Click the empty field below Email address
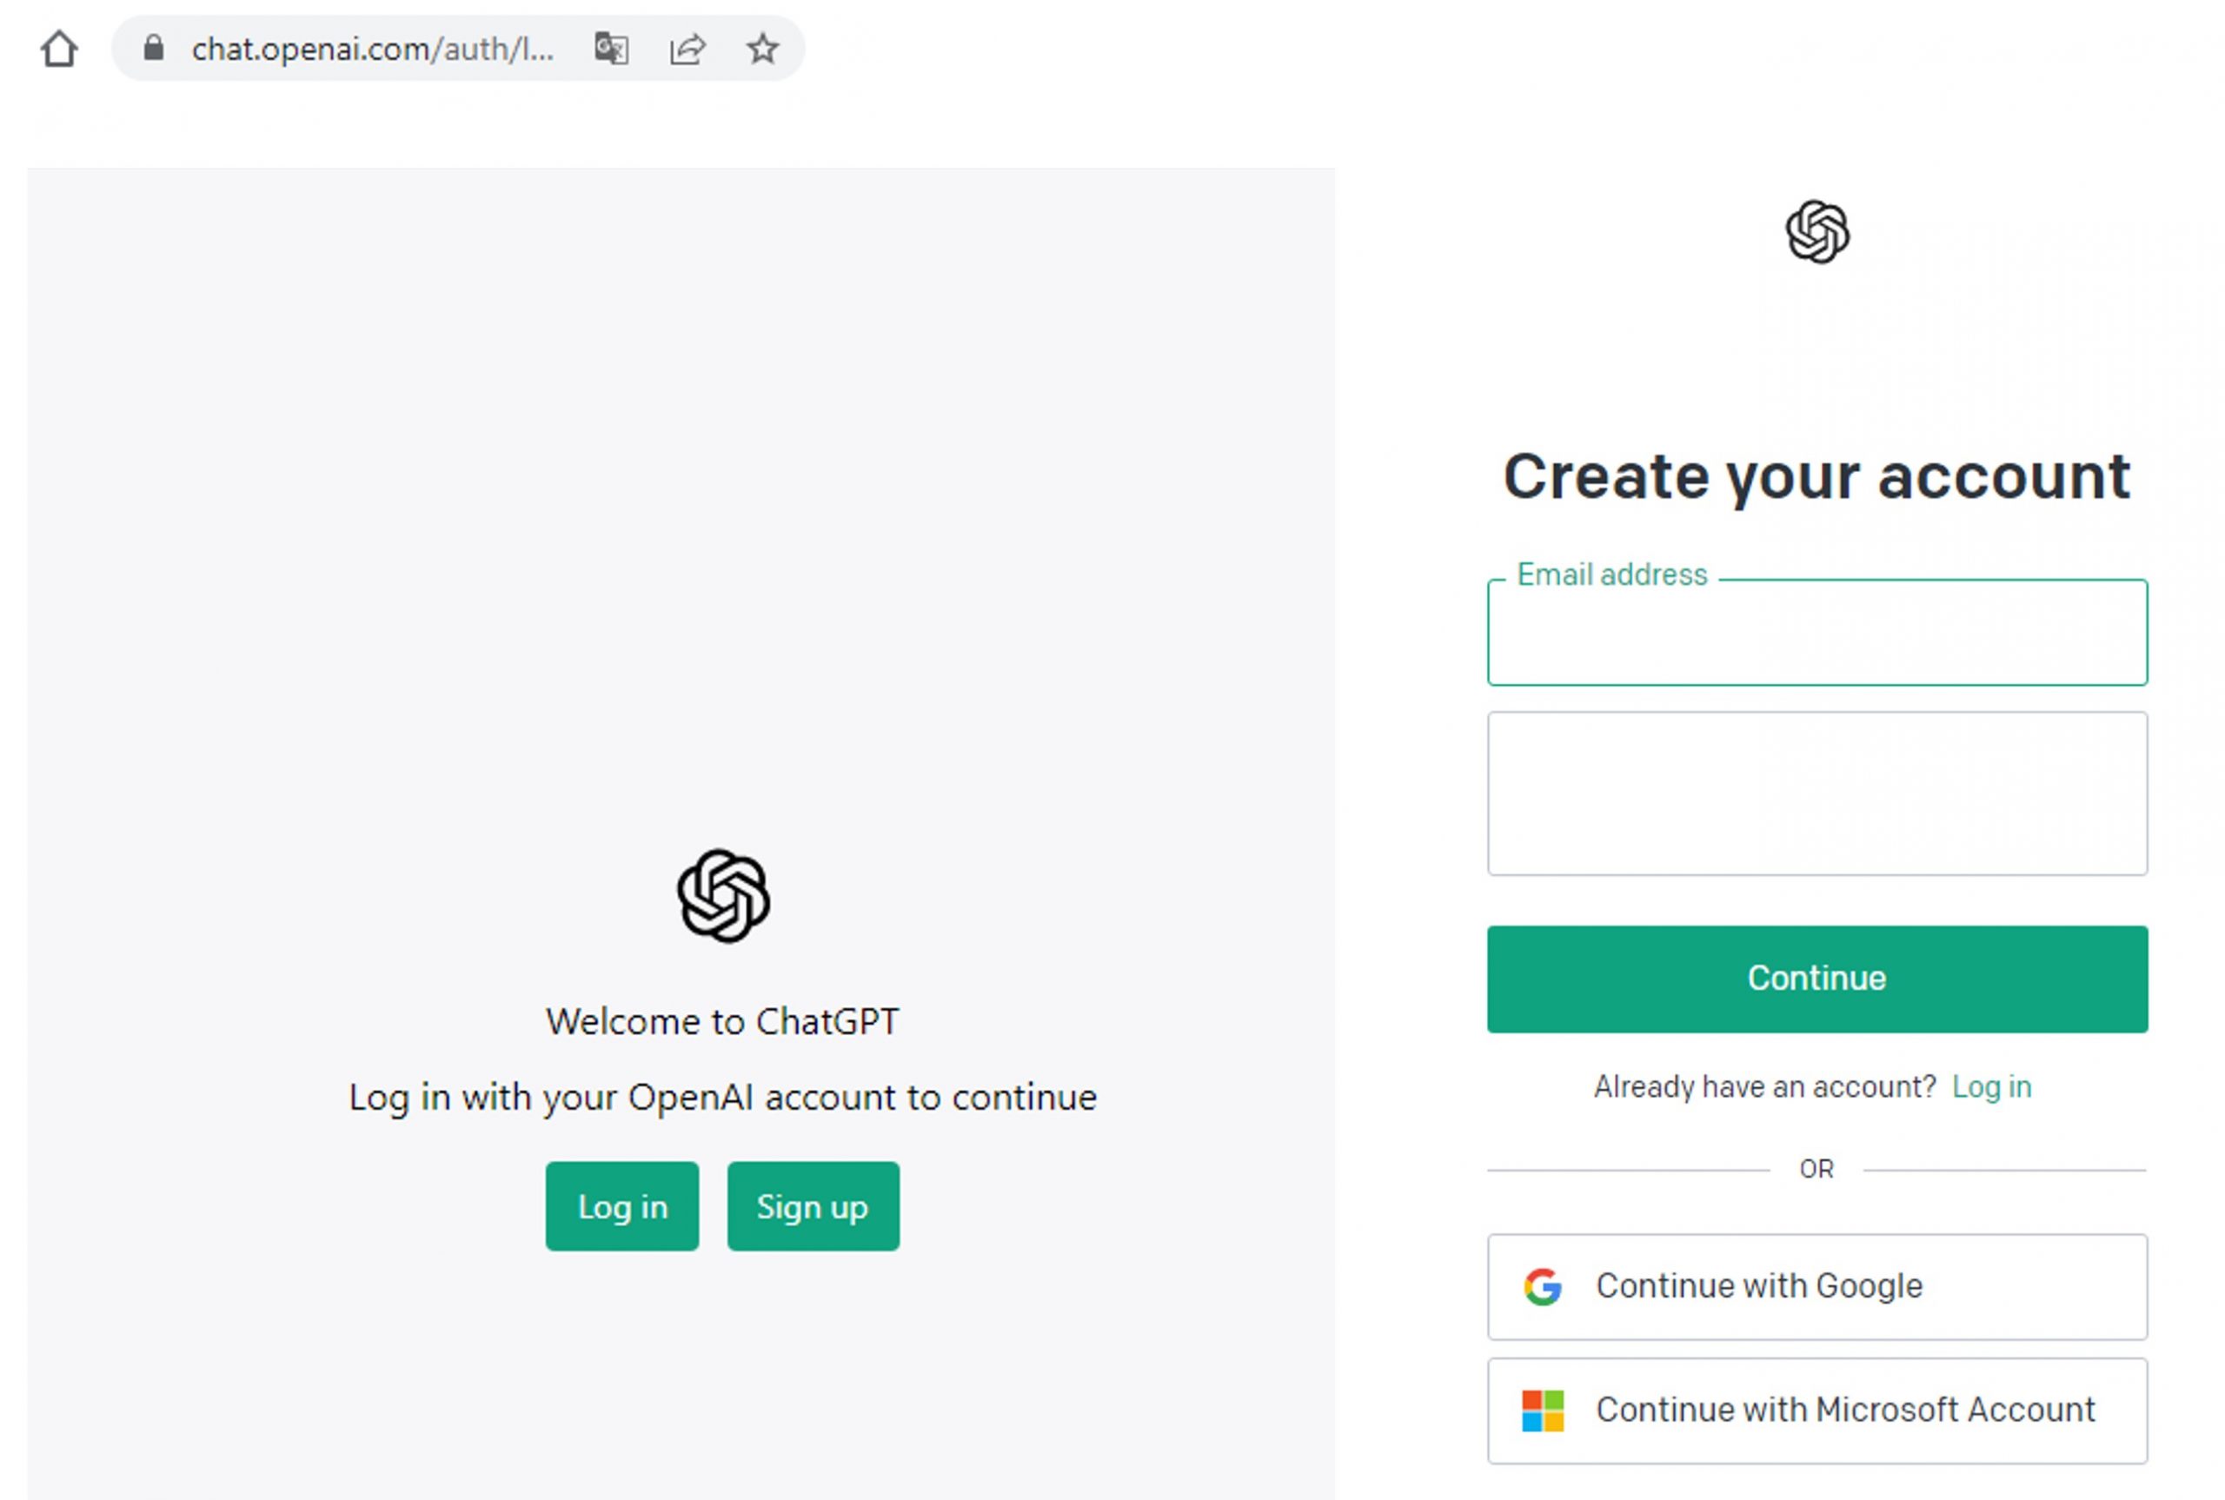2225x1500 pixels. (x=1817, y=793)
